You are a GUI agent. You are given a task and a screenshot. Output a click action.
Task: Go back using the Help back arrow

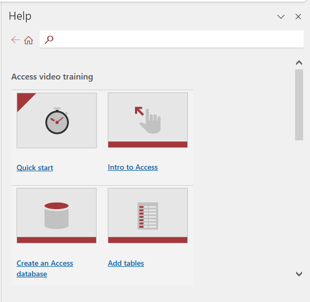click(x=15, y=39)
